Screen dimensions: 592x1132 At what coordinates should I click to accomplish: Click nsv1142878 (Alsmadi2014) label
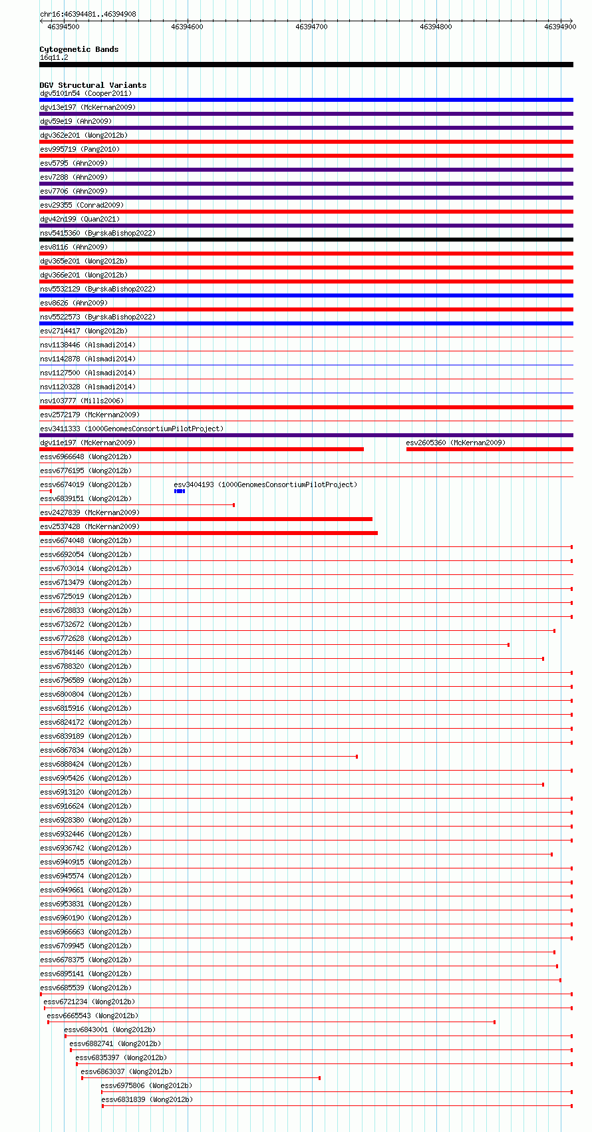[x=88, y=359]
